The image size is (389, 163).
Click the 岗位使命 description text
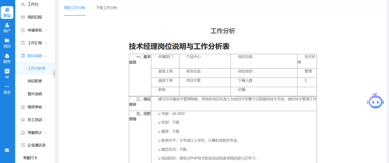pos(237,99)
